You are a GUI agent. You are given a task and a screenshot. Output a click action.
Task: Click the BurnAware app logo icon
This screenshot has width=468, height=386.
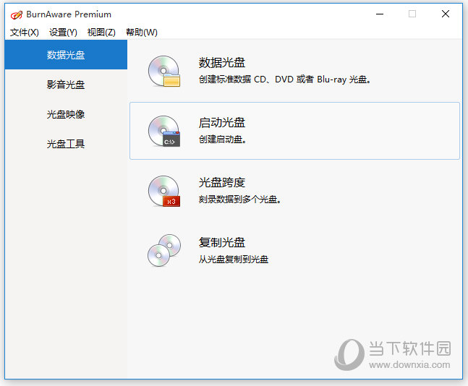(17, 14)
